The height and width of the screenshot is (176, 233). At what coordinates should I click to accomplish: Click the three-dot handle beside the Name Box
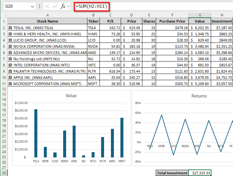pyautogui.click(x=40, y=7)
